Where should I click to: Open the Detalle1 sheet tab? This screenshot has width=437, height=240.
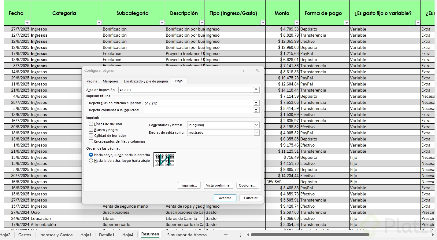(107, 235)
